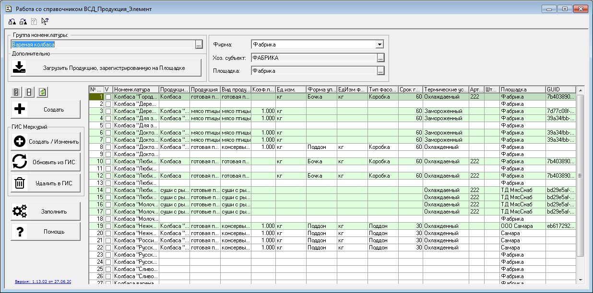Select row number 1 header cell
Screen dimensions: 593x293
tap(97, 97)
